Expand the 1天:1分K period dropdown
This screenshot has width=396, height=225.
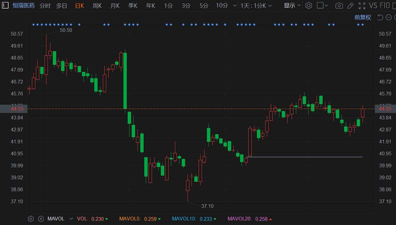(x=256, y=6)
